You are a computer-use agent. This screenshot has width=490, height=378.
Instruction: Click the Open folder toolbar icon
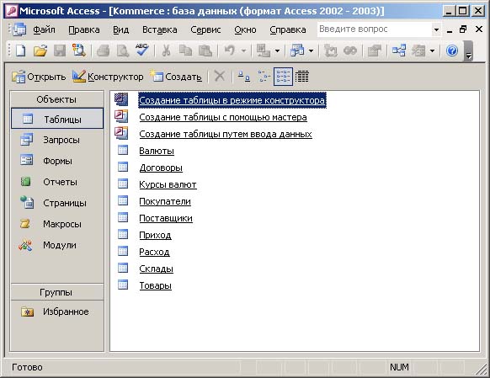coord(40,51)
